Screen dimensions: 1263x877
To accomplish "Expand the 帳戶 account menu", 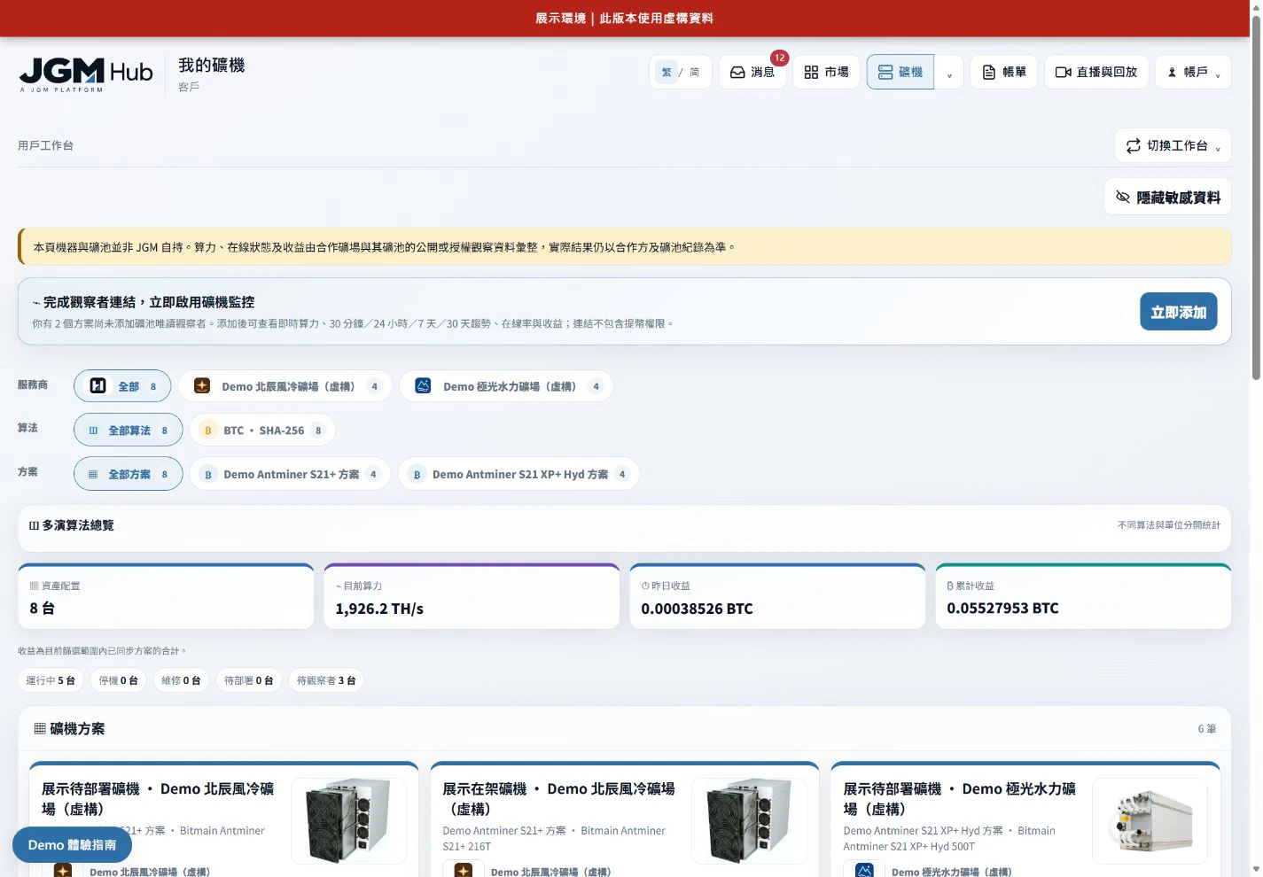I will (1193, 72).
